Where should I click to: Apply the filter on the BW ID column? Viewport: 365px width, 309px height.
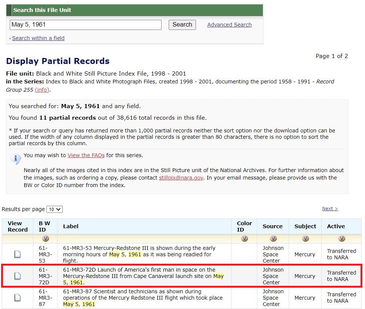coord(45,238)
